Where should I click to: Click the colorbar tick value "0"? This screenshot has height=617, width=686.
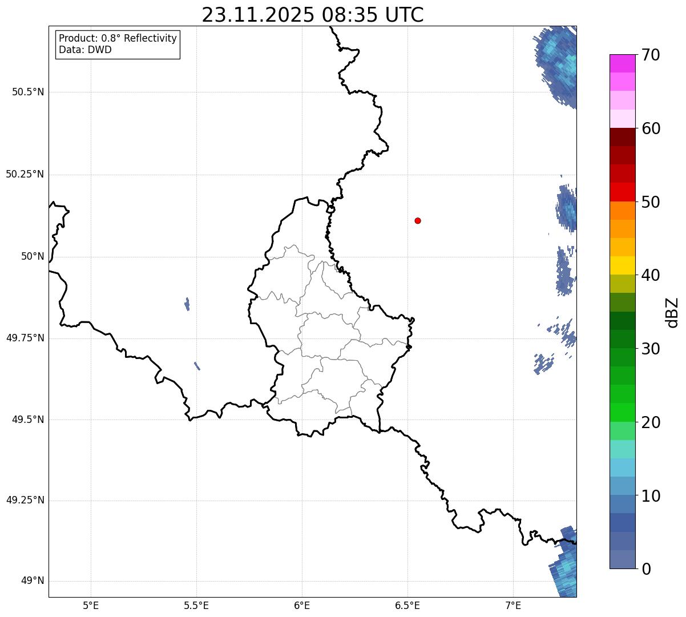pyautogui.click(x=646, y=569)
